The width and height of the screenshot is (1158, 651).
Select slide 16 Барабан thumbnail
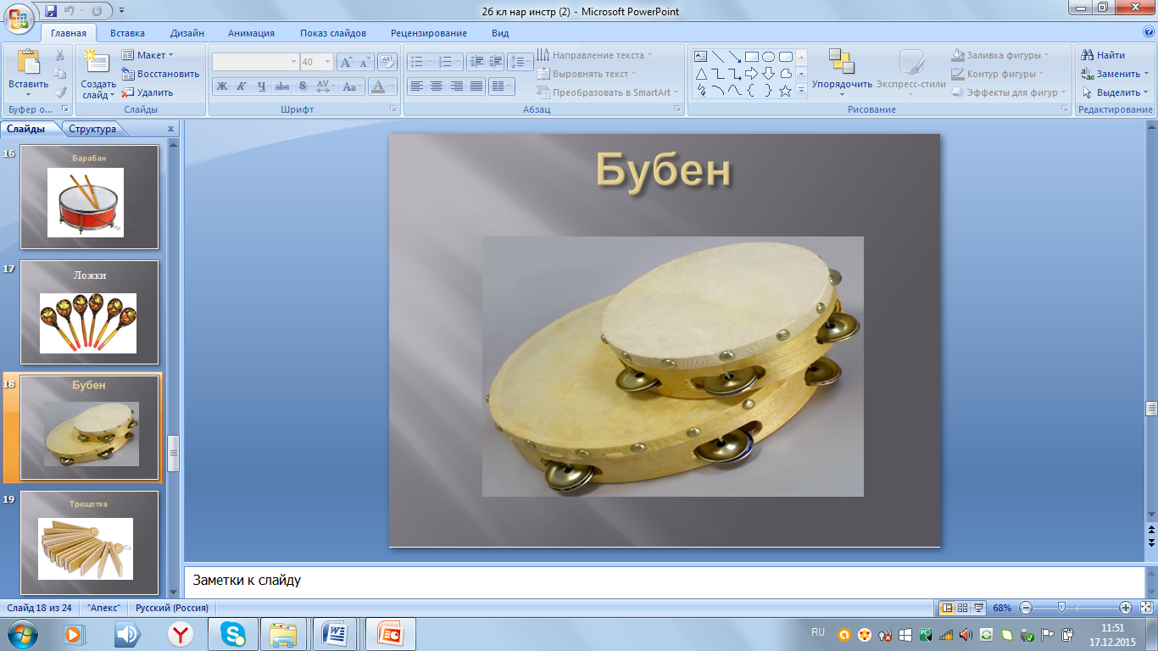tap(90, 197)
